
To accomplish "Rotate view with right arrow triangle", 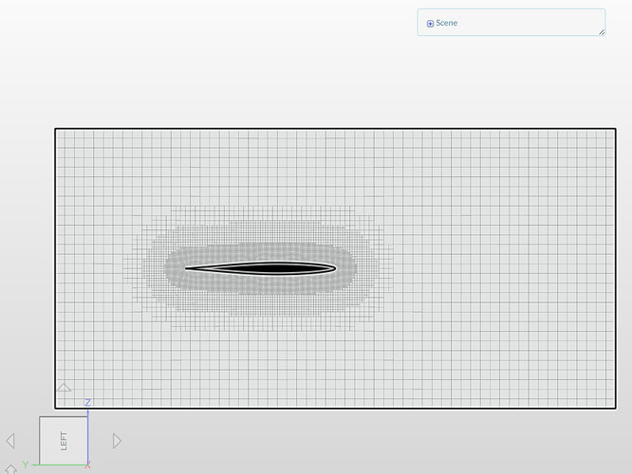I will point(117,441).
